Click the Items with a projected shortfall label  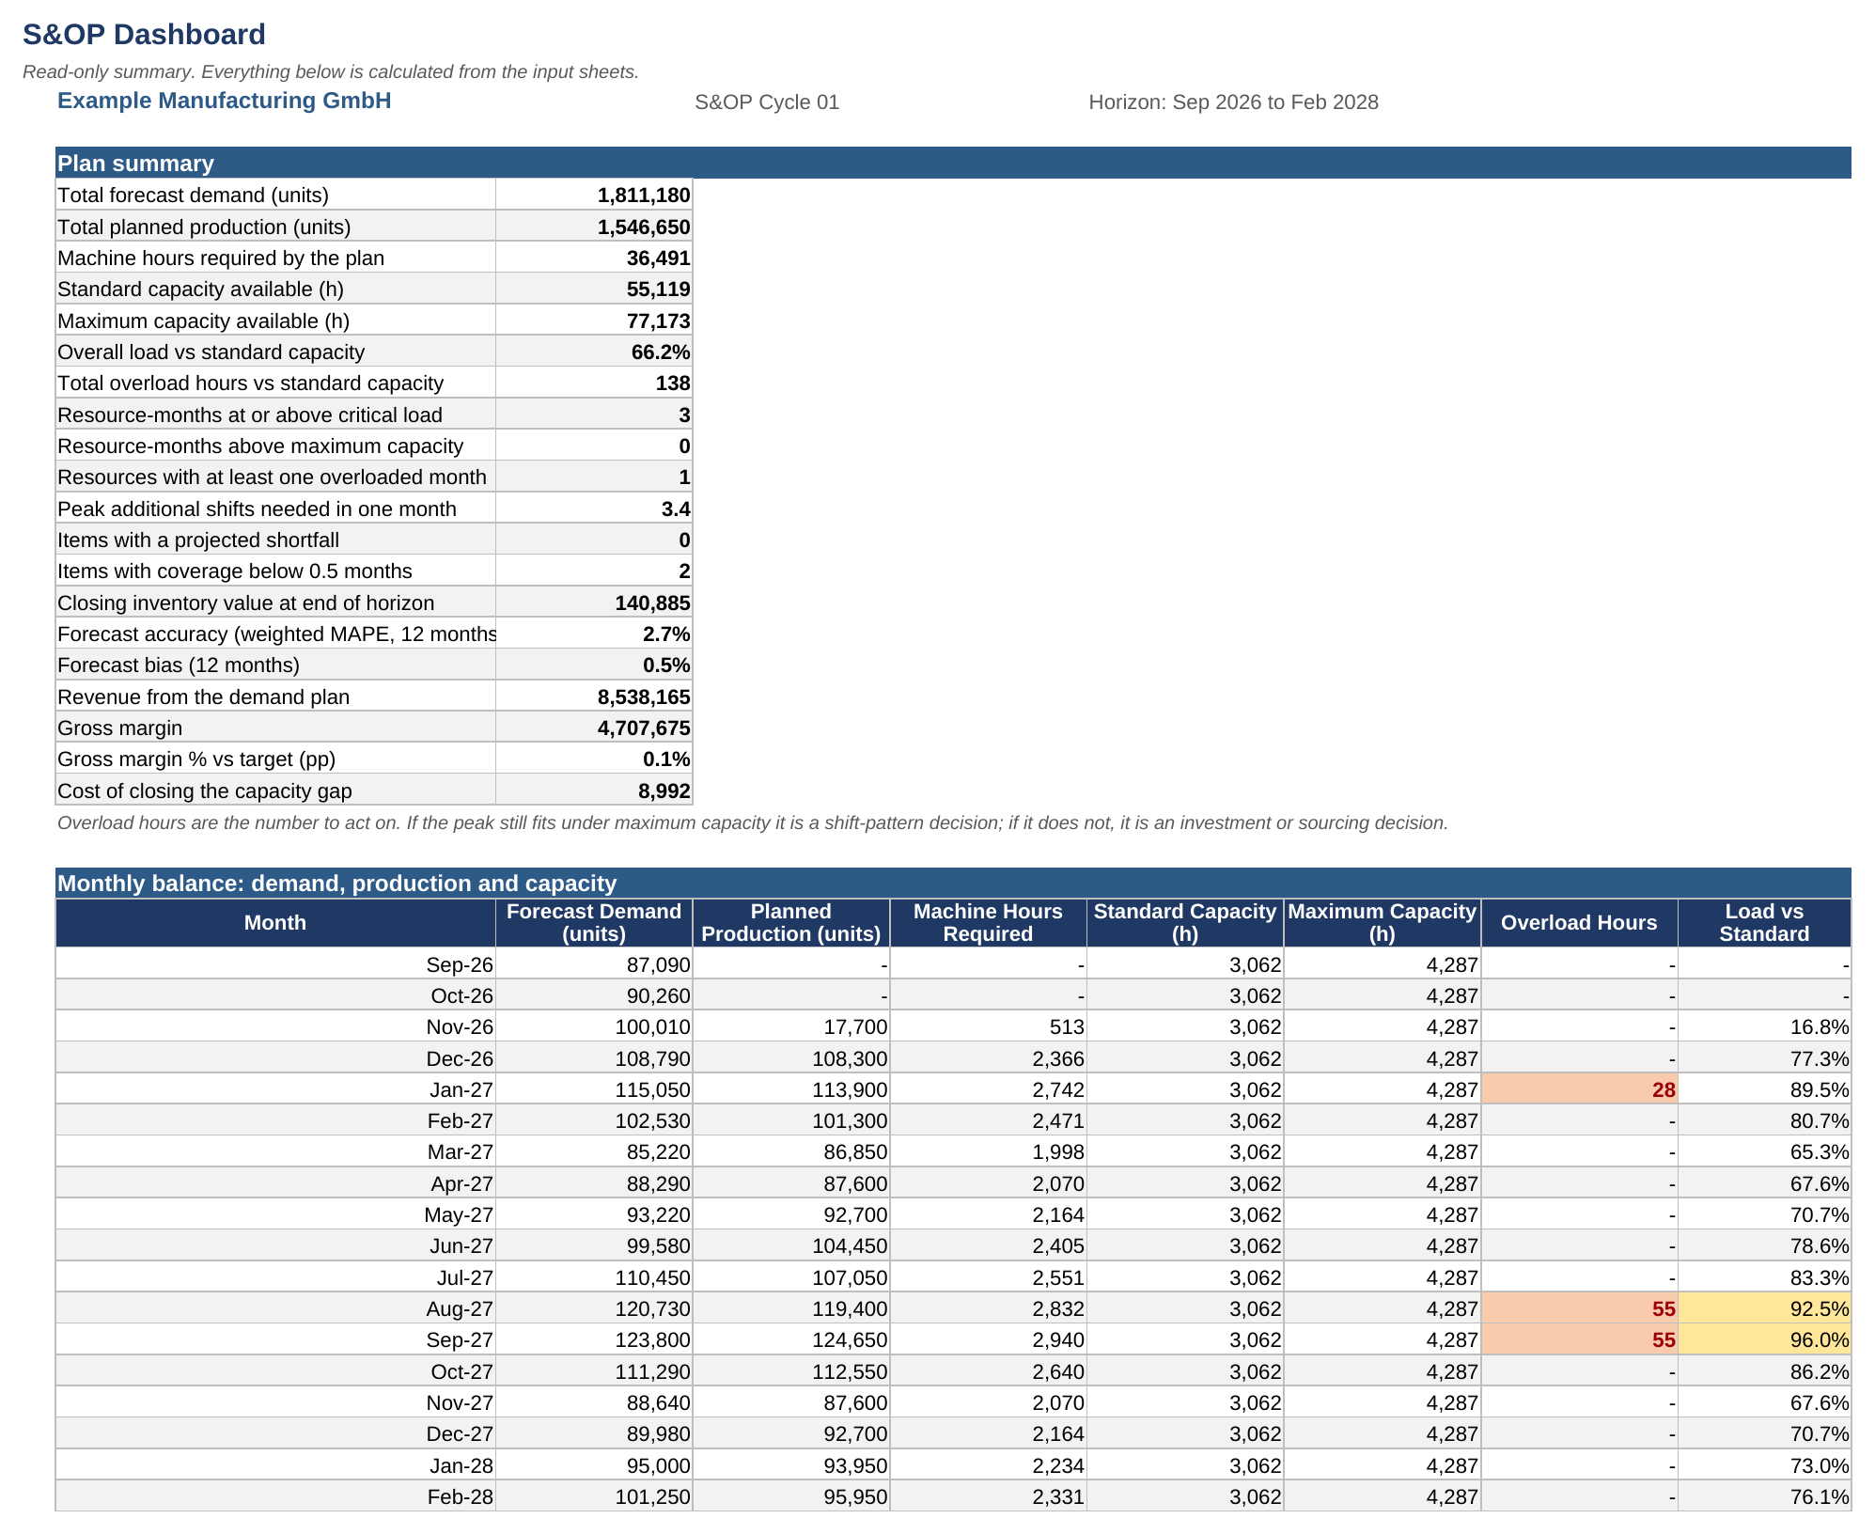point(275,540)
